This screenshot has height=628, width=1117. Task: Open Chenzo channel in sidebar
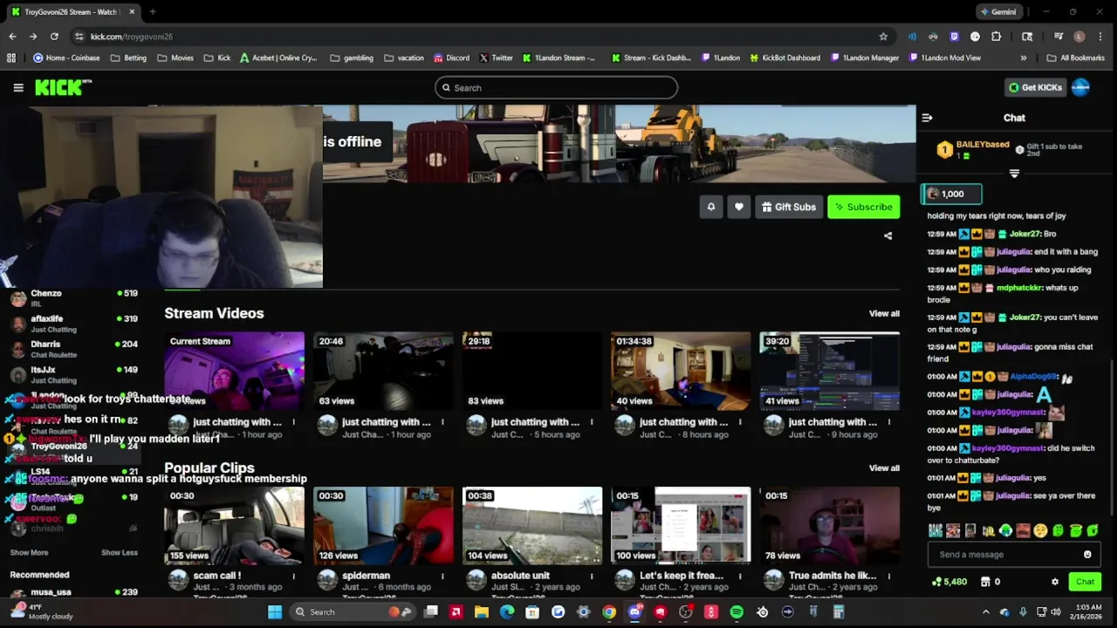point(74,298)
